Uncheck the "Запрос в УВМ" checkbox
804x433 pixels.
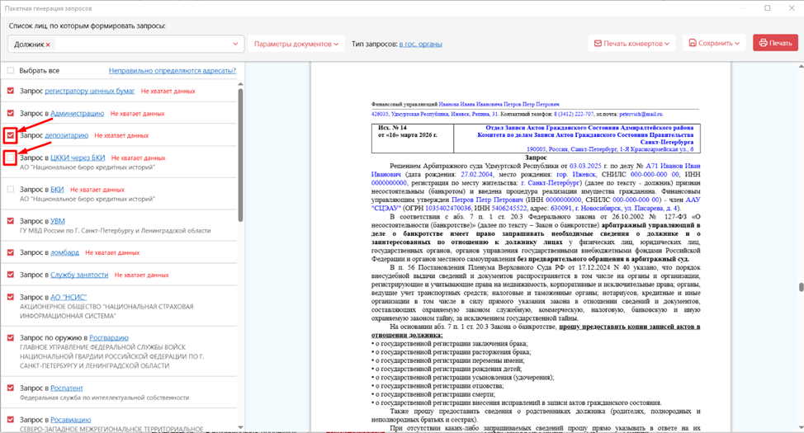click(x=11, y=221)
